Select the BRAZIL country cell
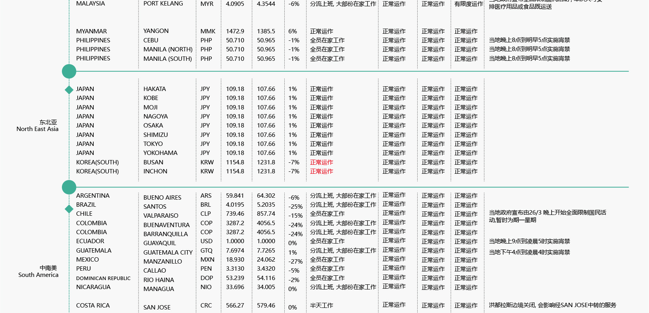 (x=86, y=205)
